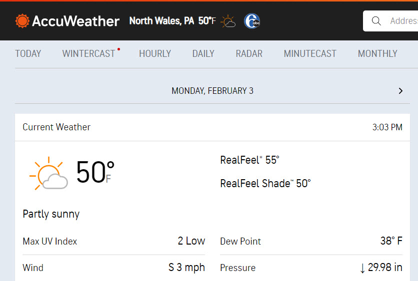Click the 6abc station logo
The image size is (418, 281).
[x=252, y=21]
